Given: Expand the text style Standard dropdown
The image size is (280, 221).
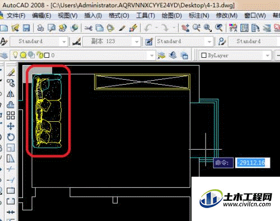Looking at the screenshot, I should 64,42.
